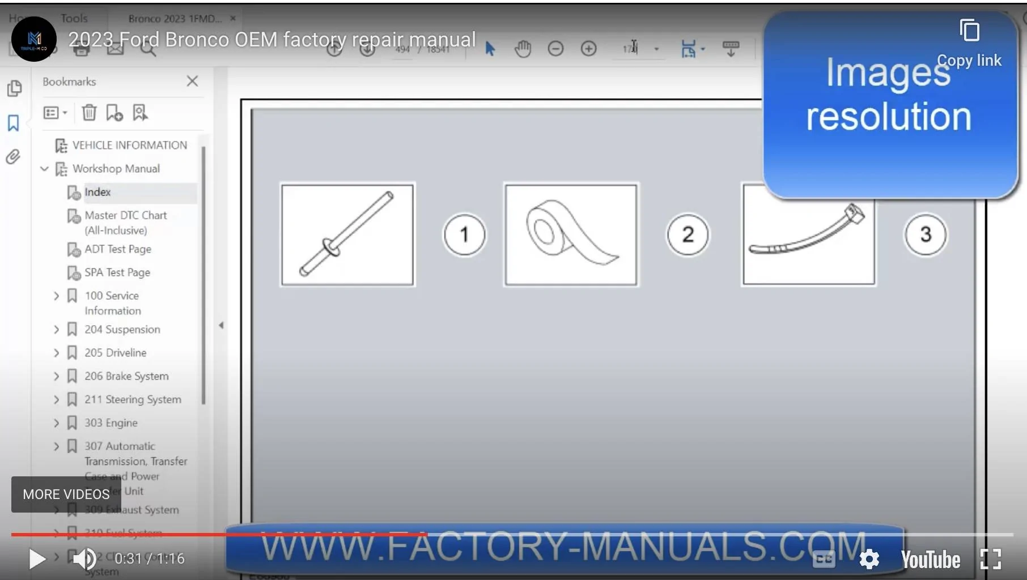Open SPA Test Page bookmark

click(x=117, y=272)
